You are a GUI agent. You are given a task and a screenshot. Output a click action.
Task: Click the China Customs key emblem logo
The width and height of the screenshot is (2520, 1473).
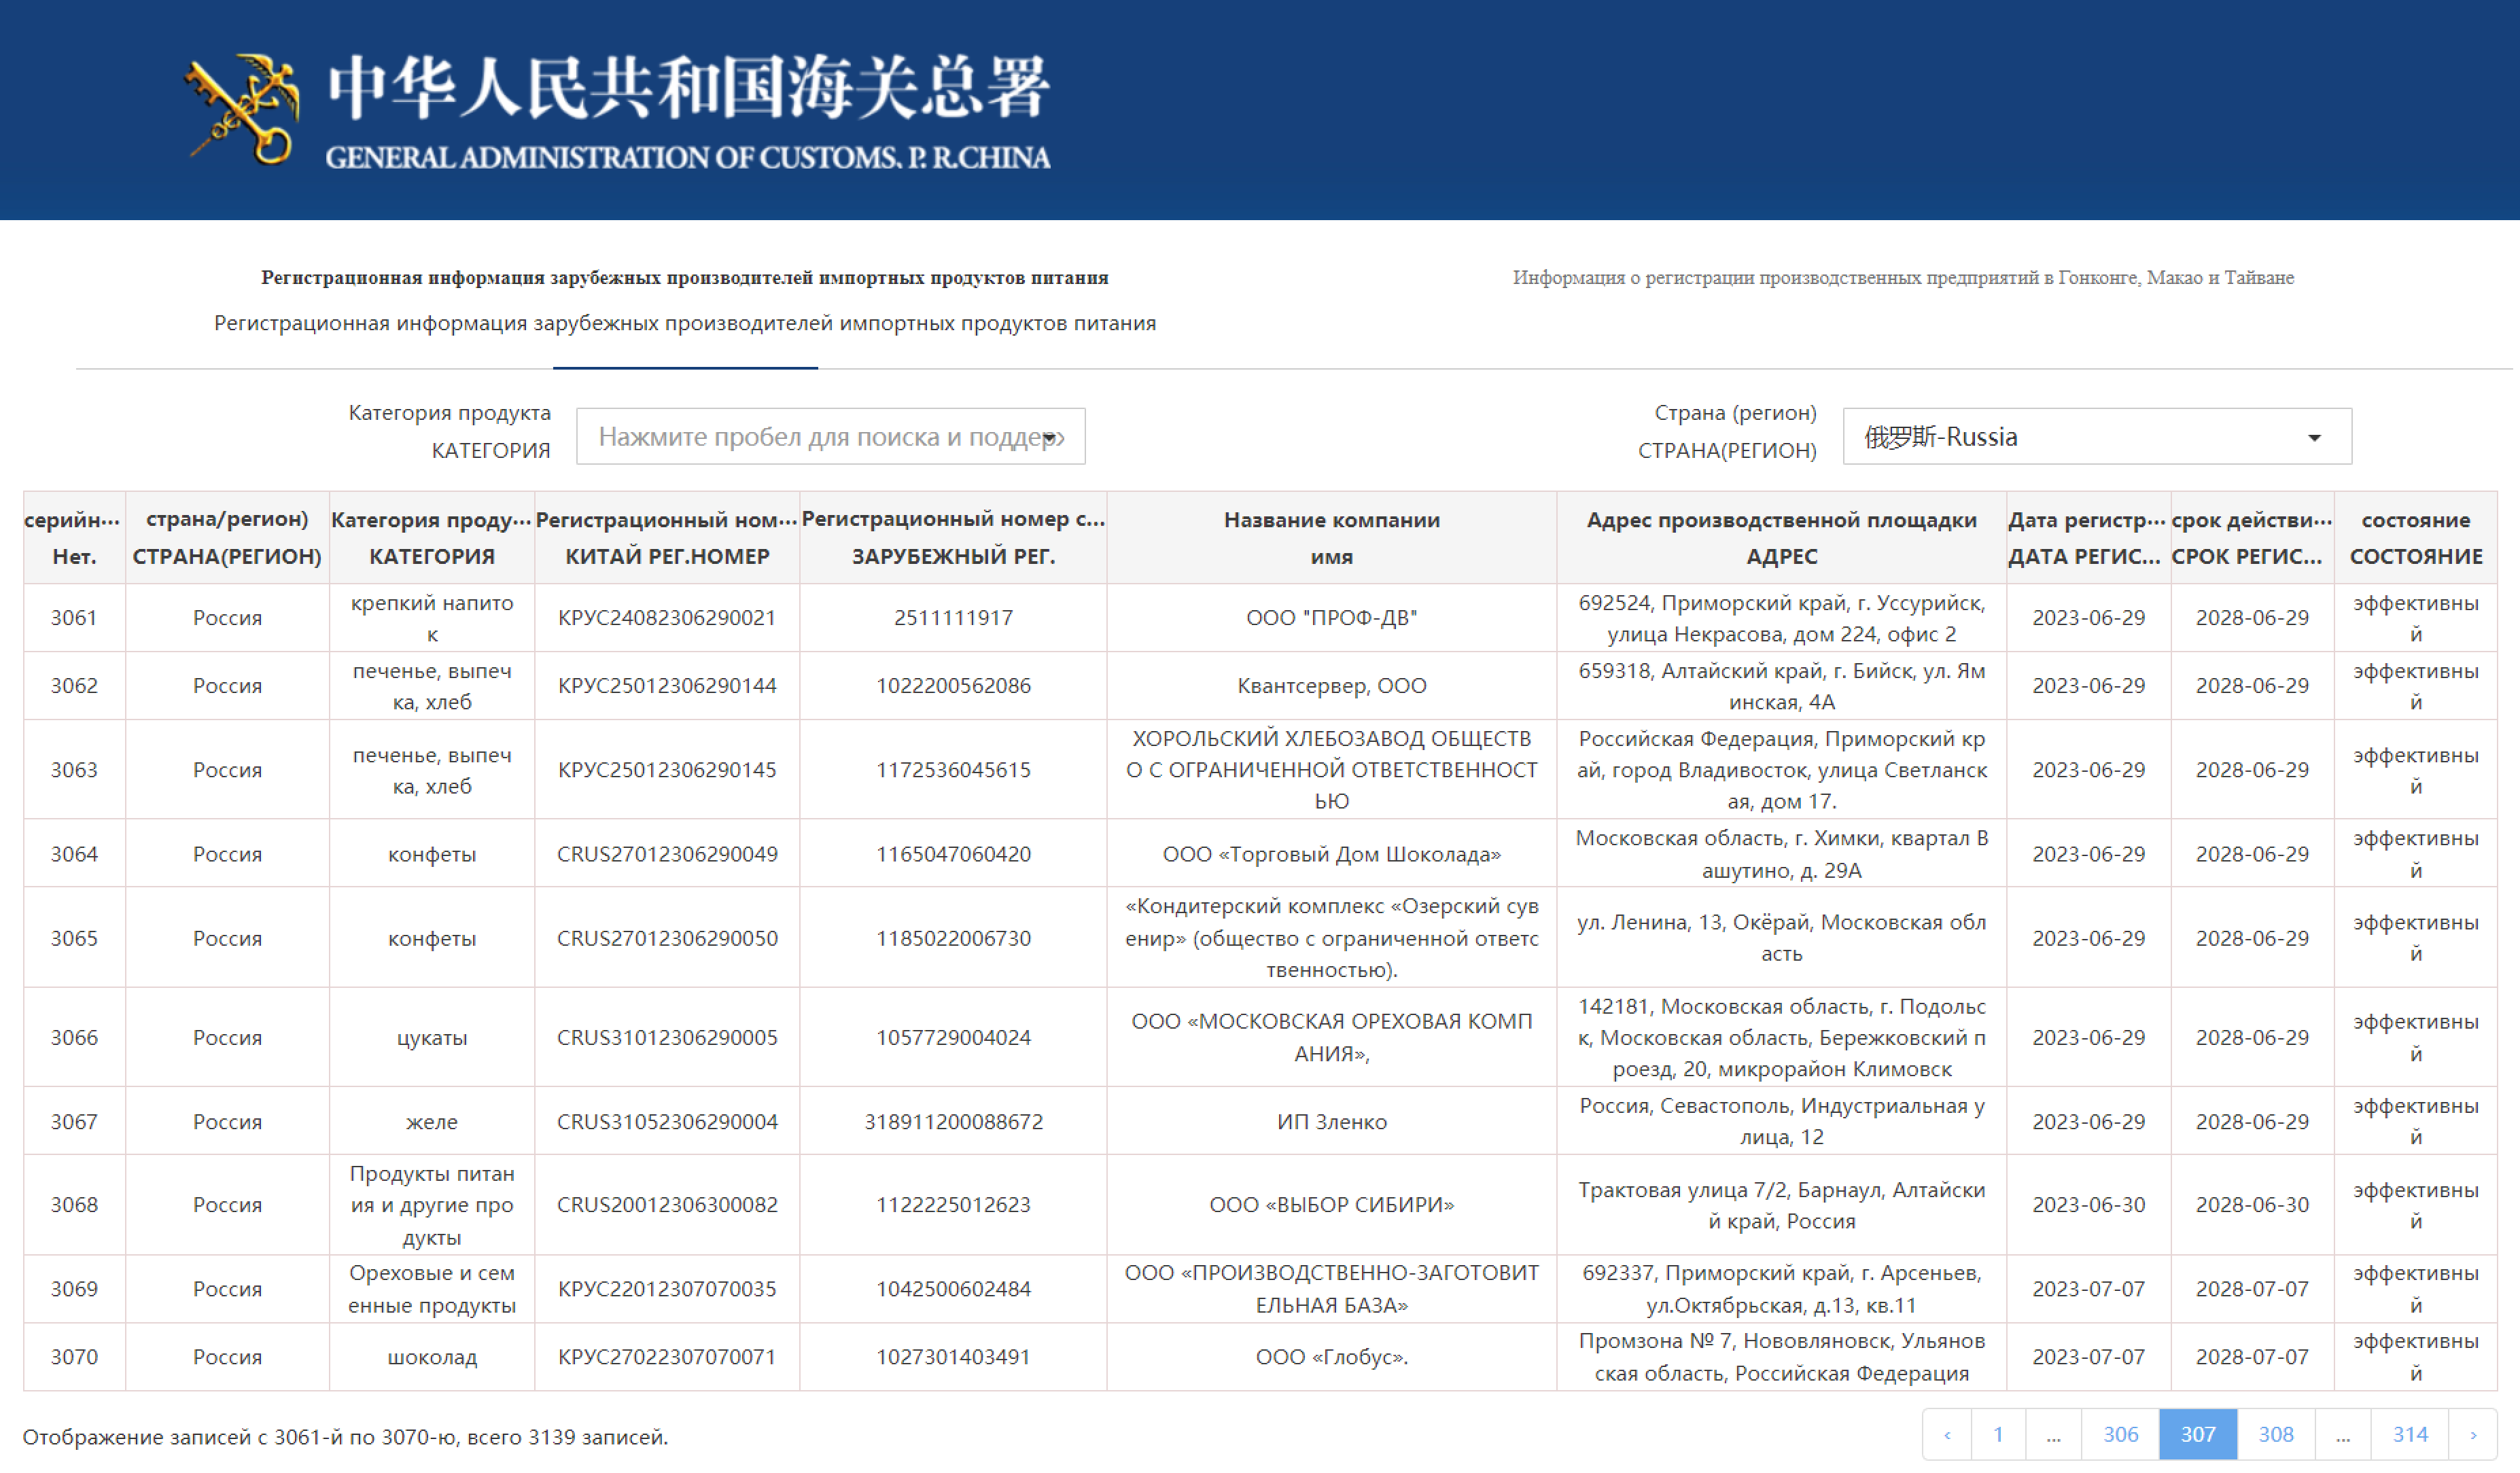click(x=243, y=109)
